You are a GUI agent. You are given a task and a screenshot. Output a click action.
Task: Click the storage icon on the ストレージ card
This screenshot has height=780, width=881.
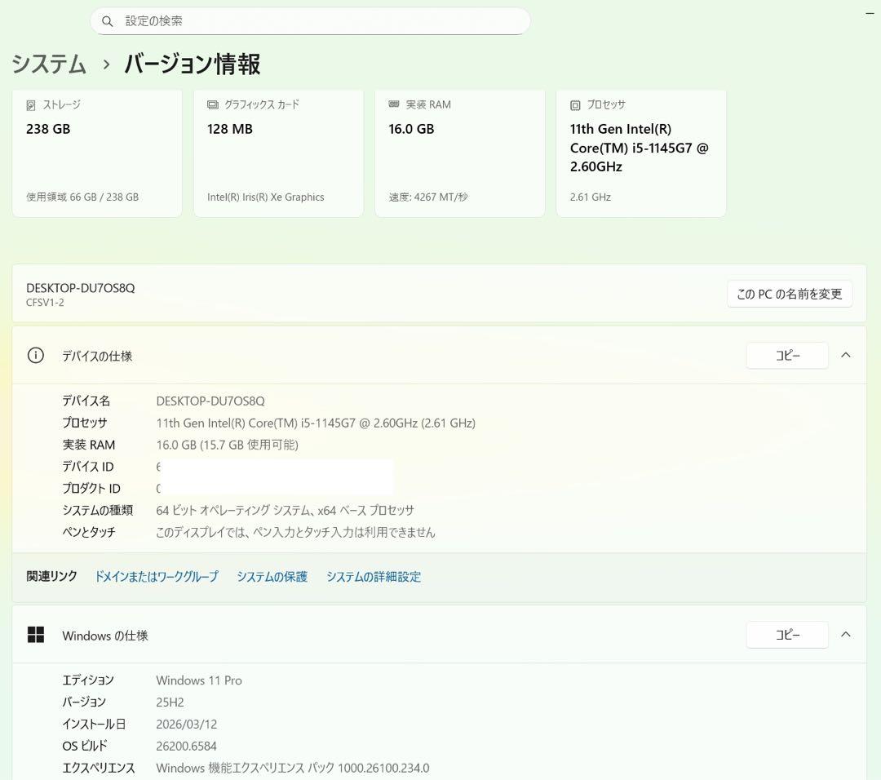(29, 104)
